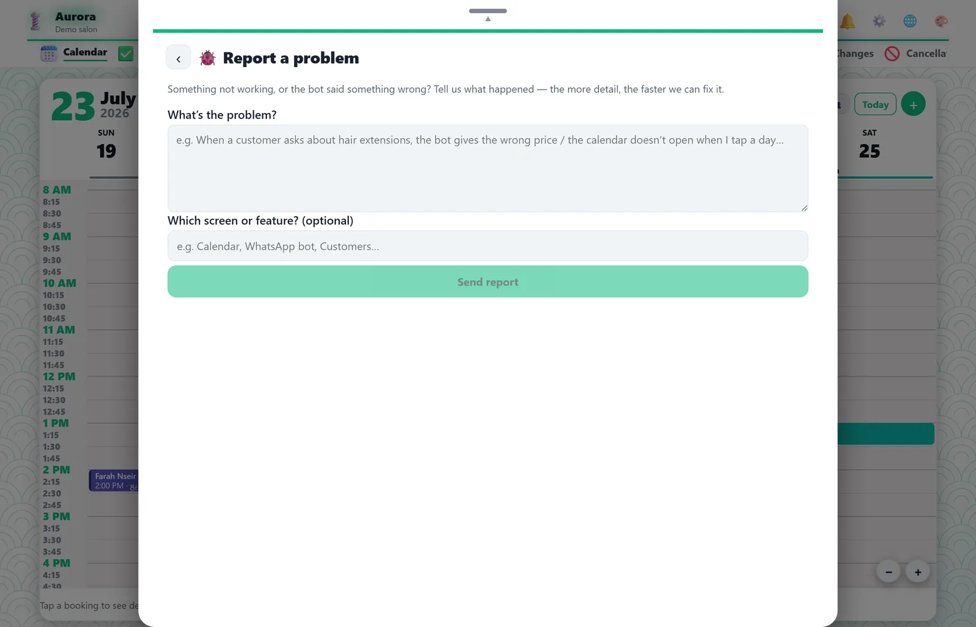Screen dimensions: 976x627
Task: Click the Which screen or feature label
Action: (260, 220)
